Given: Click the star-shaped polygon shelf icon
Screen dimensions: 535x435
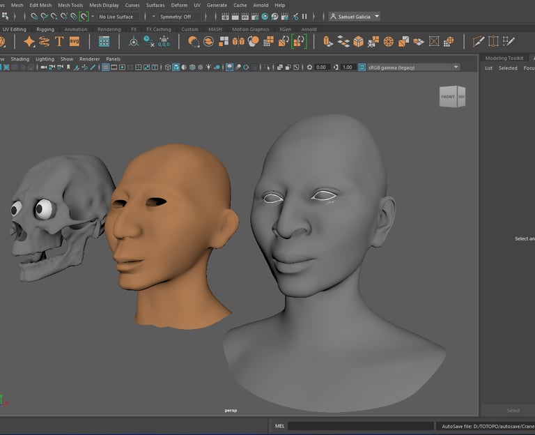Looking at the screenshot, I should pos(29,42).
